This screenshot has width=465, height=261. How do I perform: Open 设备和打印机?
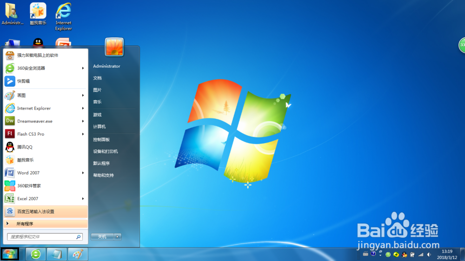(106, 151)
